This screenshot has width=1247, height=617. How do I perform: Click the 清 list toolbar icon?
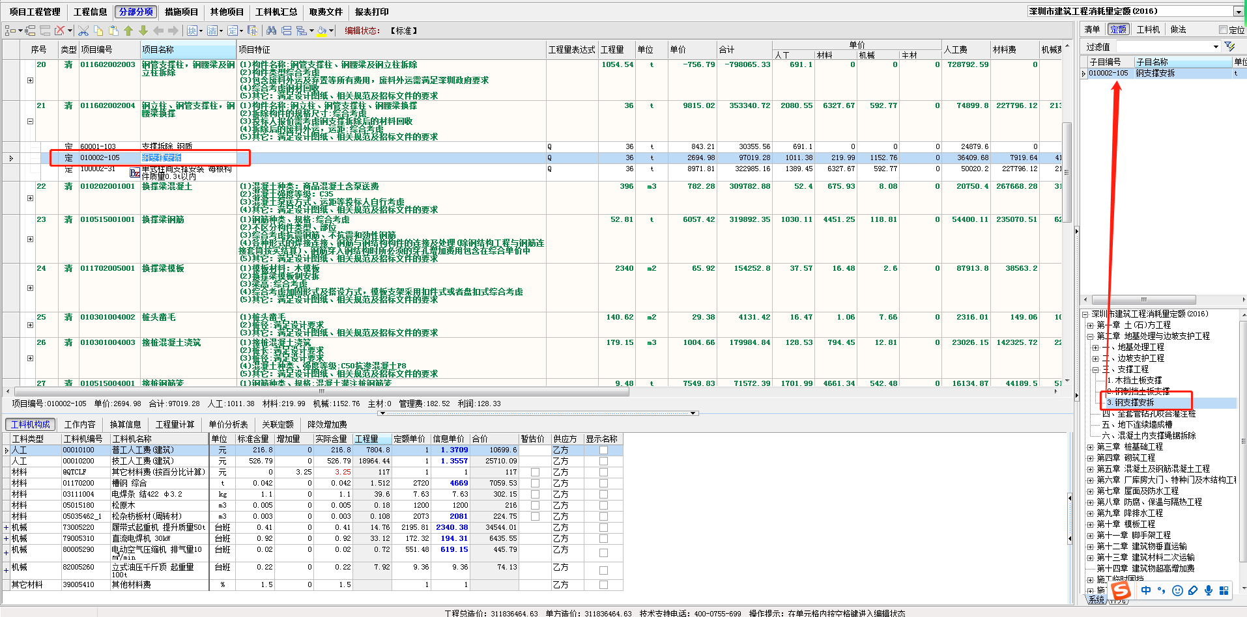[x=212, y=31]
